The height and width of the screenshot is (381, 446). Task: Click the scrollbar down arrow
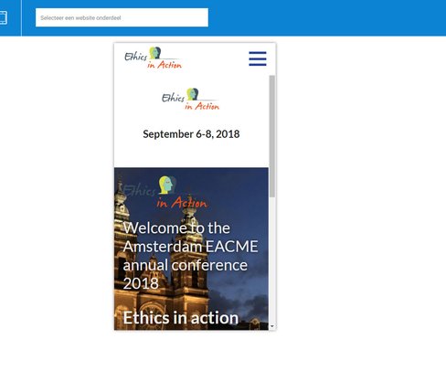(x=272, y=326)
